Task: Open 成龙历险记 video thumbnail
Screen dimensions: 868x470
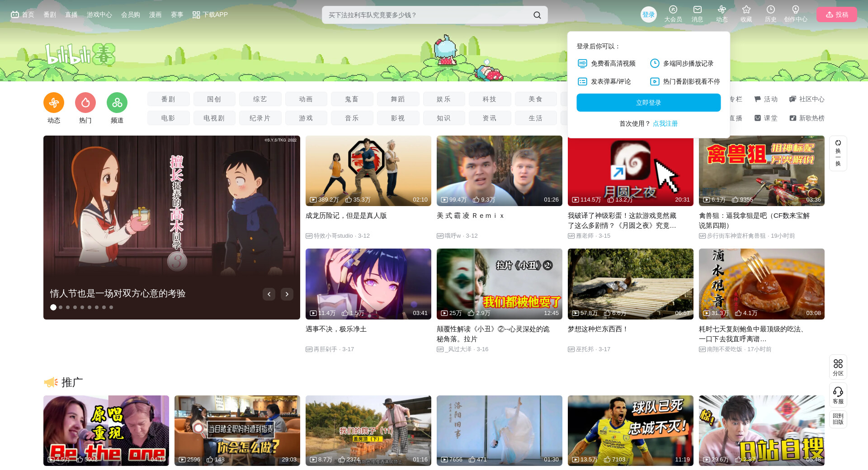Action: (368, 171)
